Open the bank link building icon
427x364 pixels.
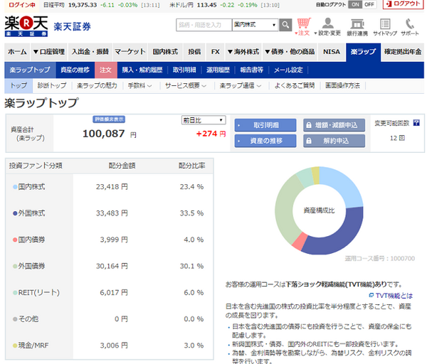point(357,24)
